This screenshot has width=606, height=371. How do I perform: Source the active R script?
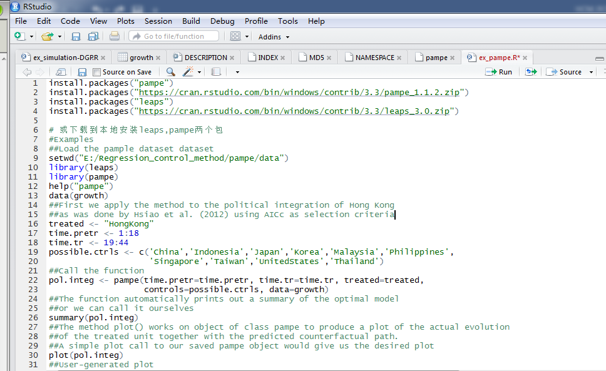[x=564, y=72]
